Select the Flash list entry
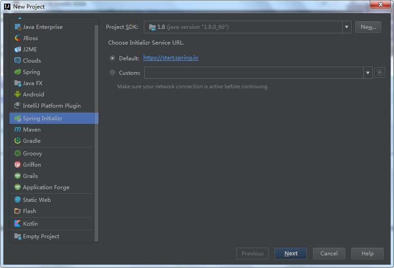The height and width of the screenshot is (268, 394). click(52, 211)
